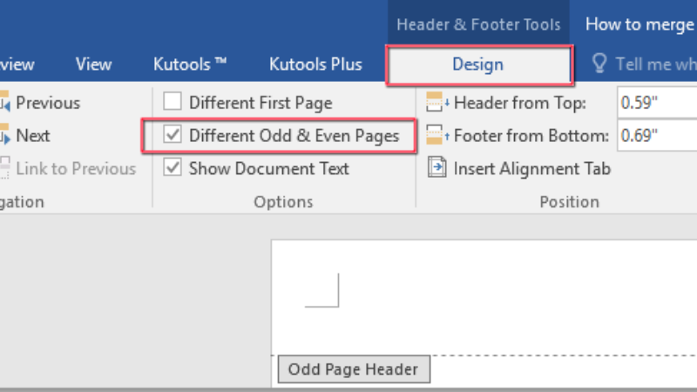Click the Footer from Bottom icon

click(436, 136)
